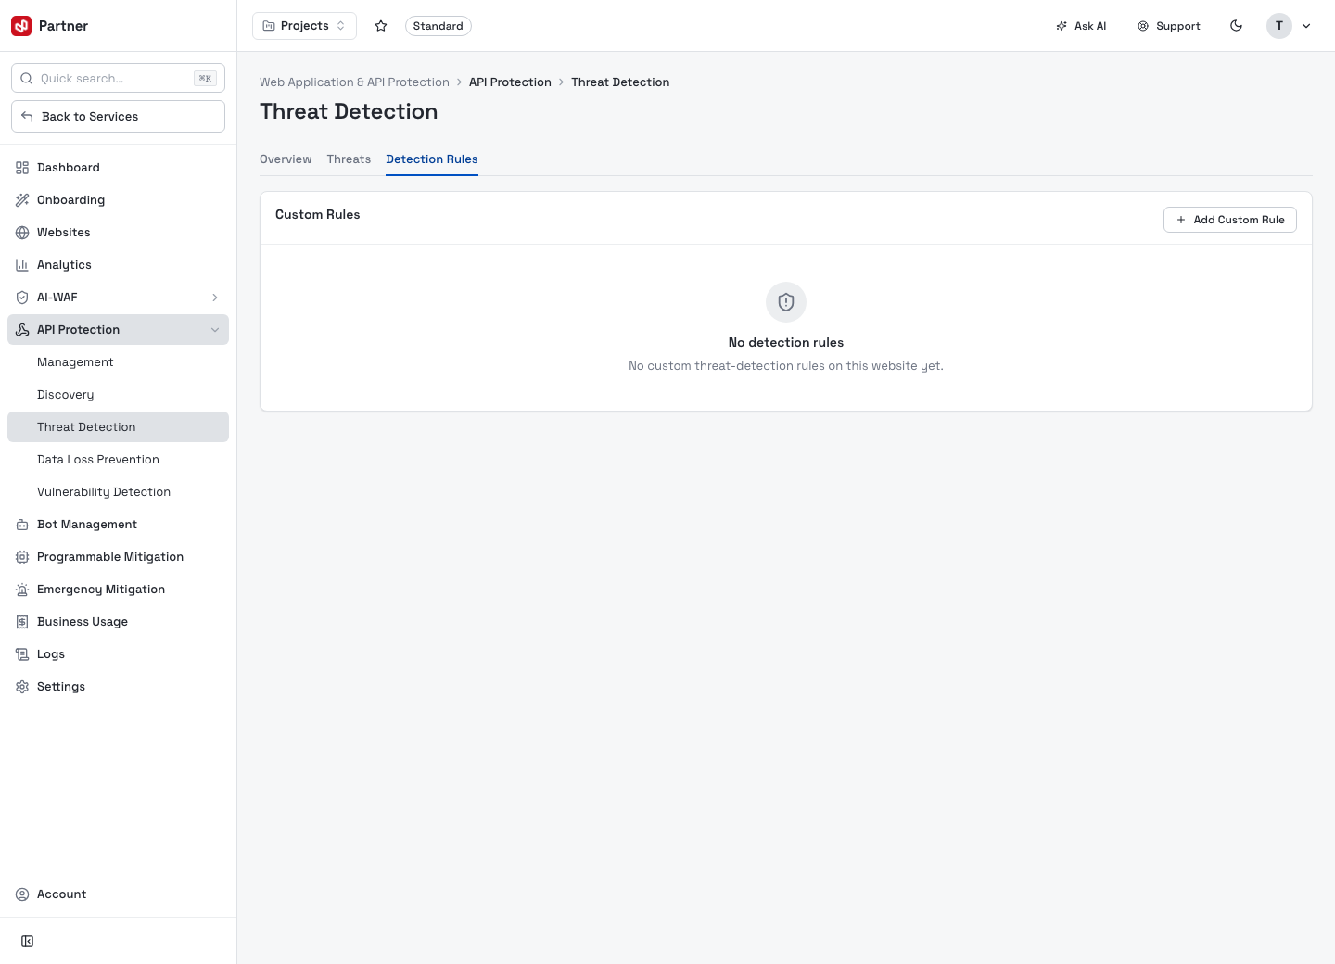Click the API Protection webhook icon
This screenshot has height=964, width=1335.
click(x=22, y=330)
